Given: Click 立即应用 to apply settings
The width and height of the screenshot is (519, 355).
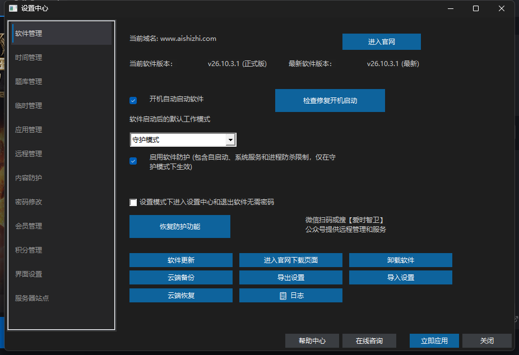Looking at the screenshot, I should point(434,341).
